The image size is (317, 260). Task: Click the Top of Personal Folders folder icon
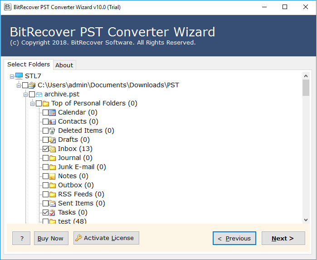[x=46, y=104]
